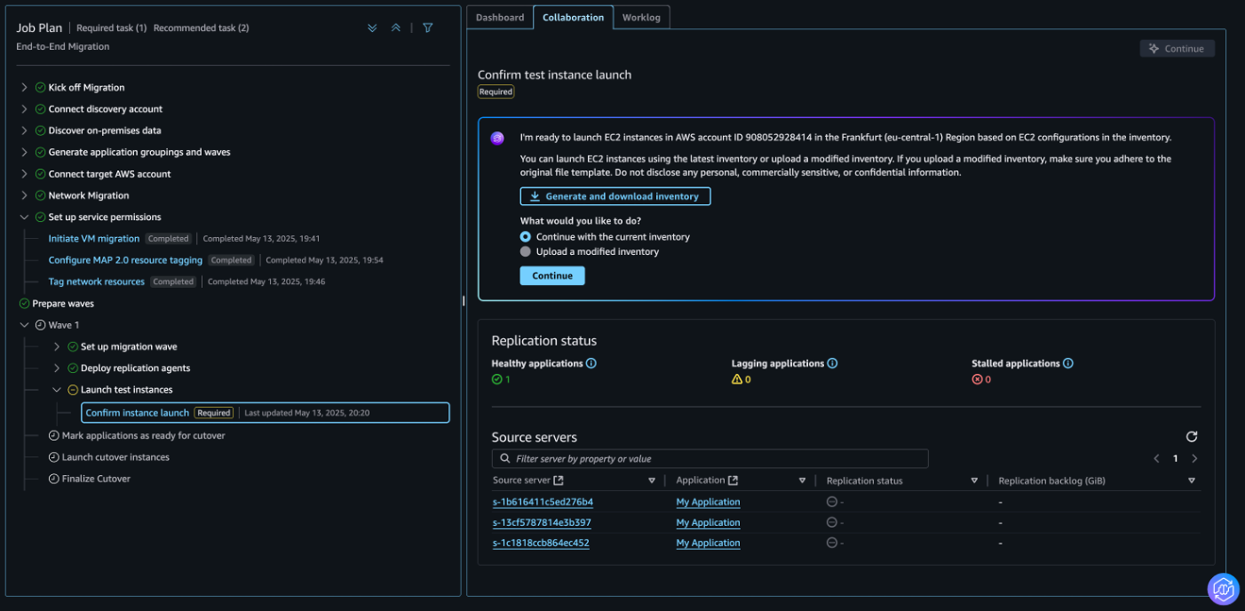The width and height of the screenshot is (1245, 611).
Task: Collapse the Wave 1 section
Action: click(x=24, y=325)
